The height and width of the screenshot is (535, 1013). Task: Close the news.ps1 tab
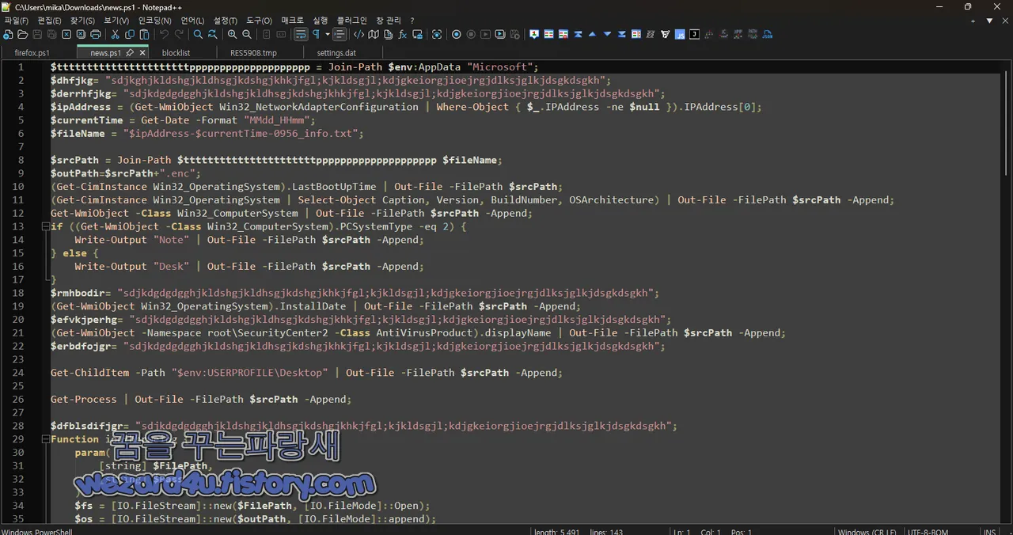(142, 53)
